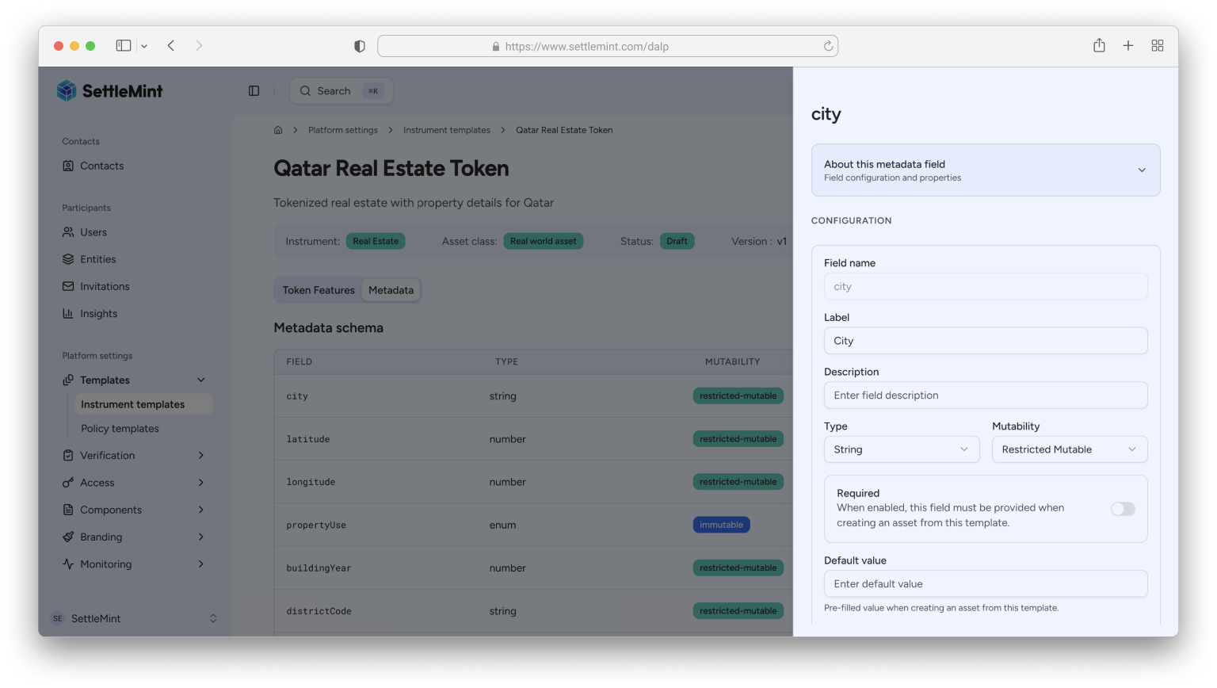
Task: Reload the page in address bar
Action: [828, 46]
